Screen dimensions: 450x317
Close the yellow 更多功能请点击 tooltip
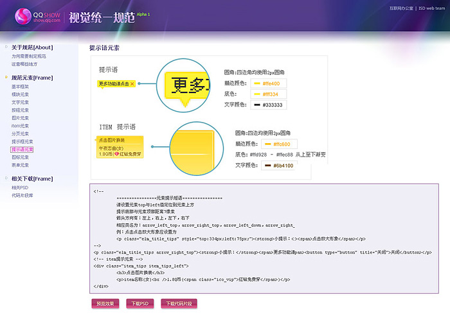pos(132,84)
